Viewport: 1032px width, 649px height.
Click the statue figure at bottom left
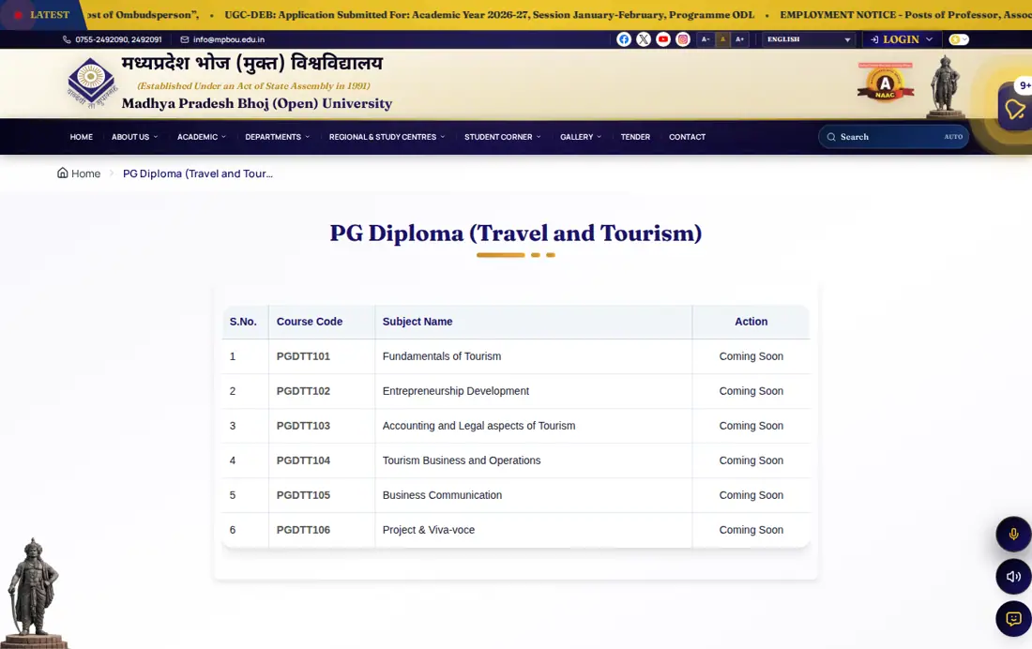(33, 593)
